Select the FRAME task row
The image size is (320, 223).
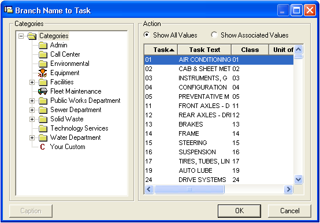click(219, 133)
